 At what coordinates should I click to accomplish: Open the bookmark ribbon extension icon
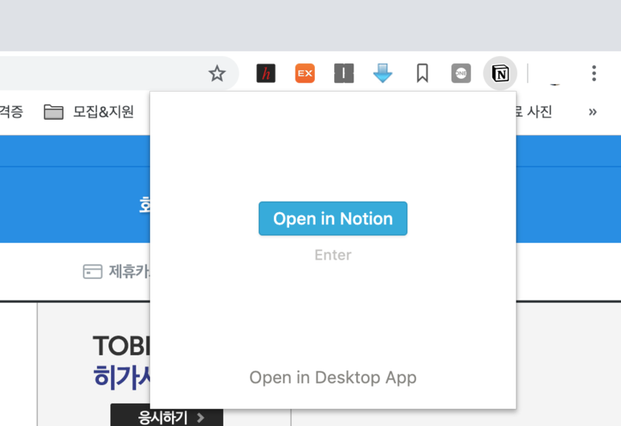[x=423, y=73]
